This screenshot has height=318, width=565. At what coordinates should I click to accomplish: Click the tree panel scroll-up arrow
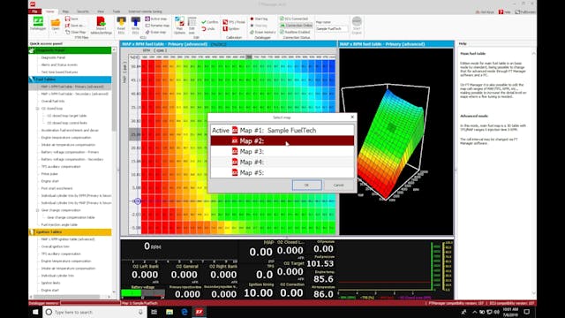114,50
